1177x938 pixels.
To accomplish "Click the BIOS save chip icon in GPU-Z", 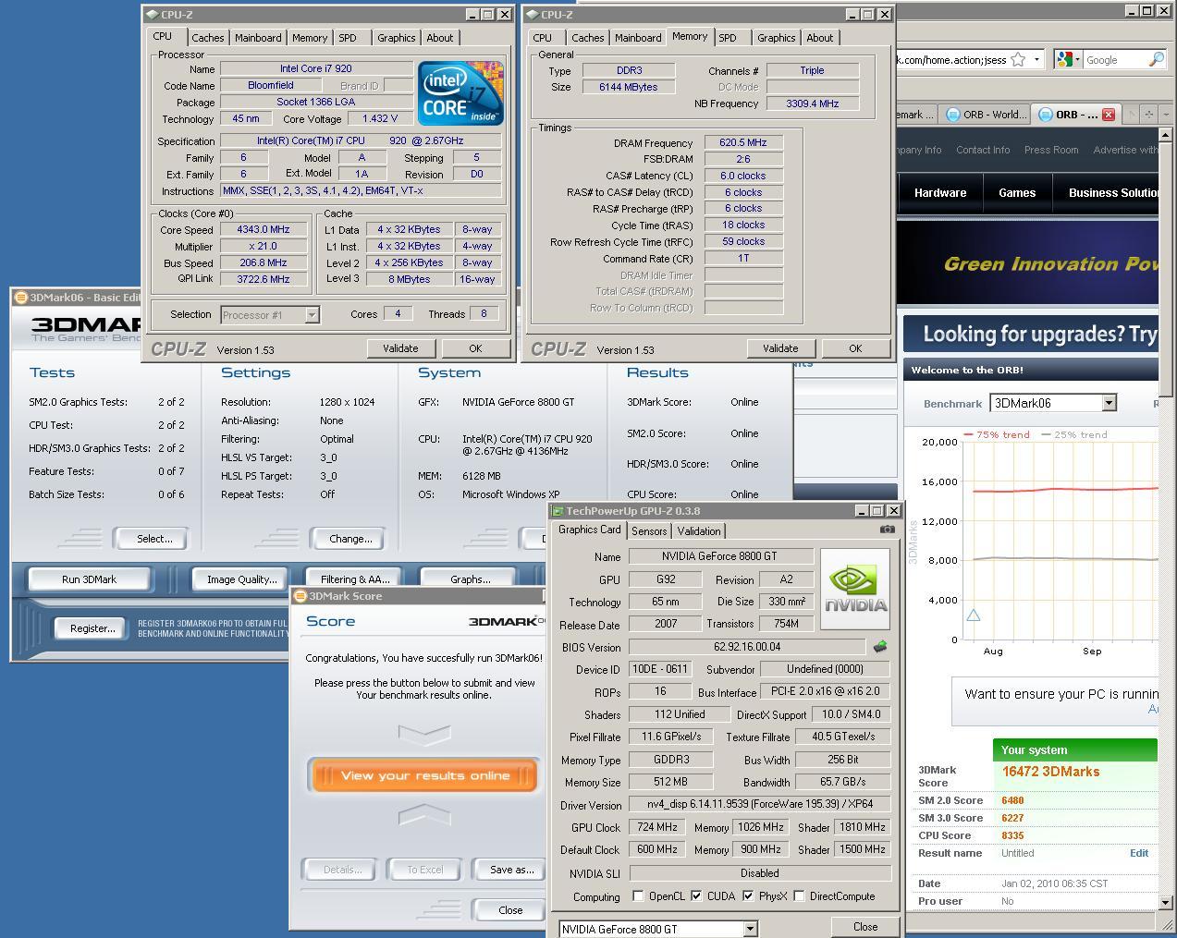I will (880, 647).
